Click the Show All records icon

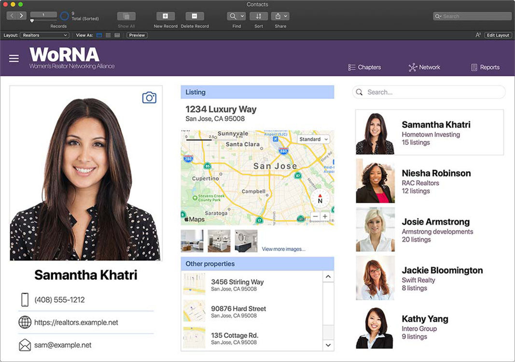click(x=126, y=16)
